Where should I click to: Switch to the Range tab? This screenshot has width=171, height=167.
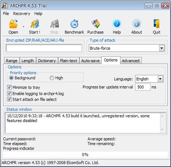12,61
